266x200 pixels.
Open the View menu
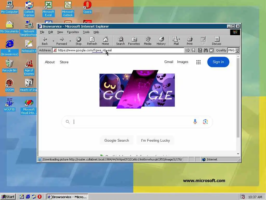[x=60, y=32]
